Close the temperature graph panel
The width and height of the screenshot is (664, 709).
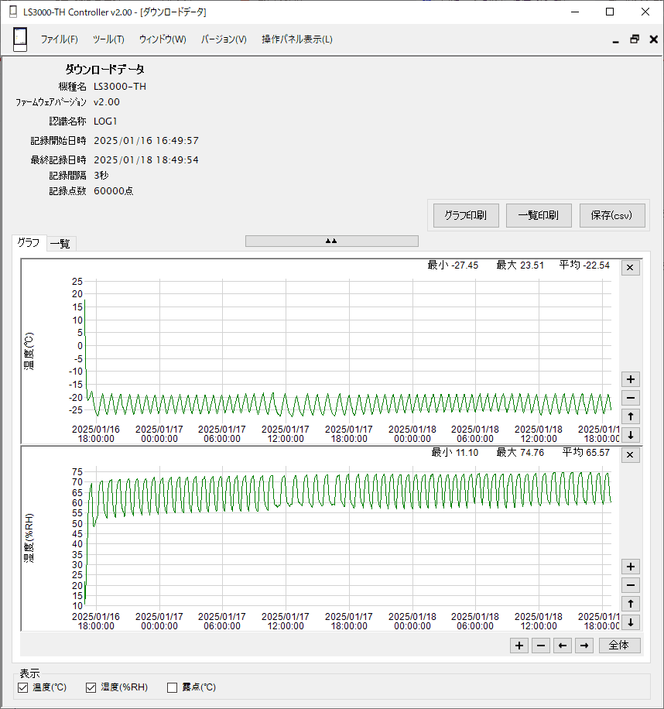coord(630,268)
